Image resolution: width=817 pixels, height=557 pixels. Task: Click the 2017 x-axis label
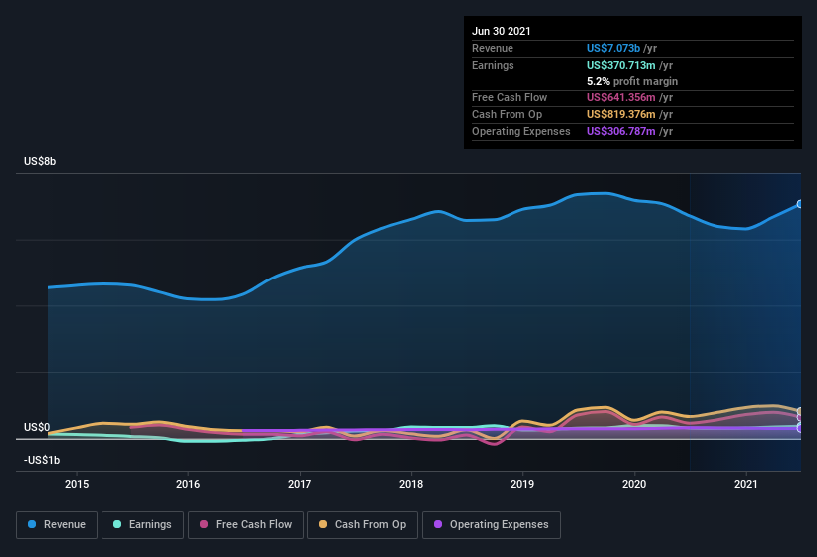coord(300,484)
